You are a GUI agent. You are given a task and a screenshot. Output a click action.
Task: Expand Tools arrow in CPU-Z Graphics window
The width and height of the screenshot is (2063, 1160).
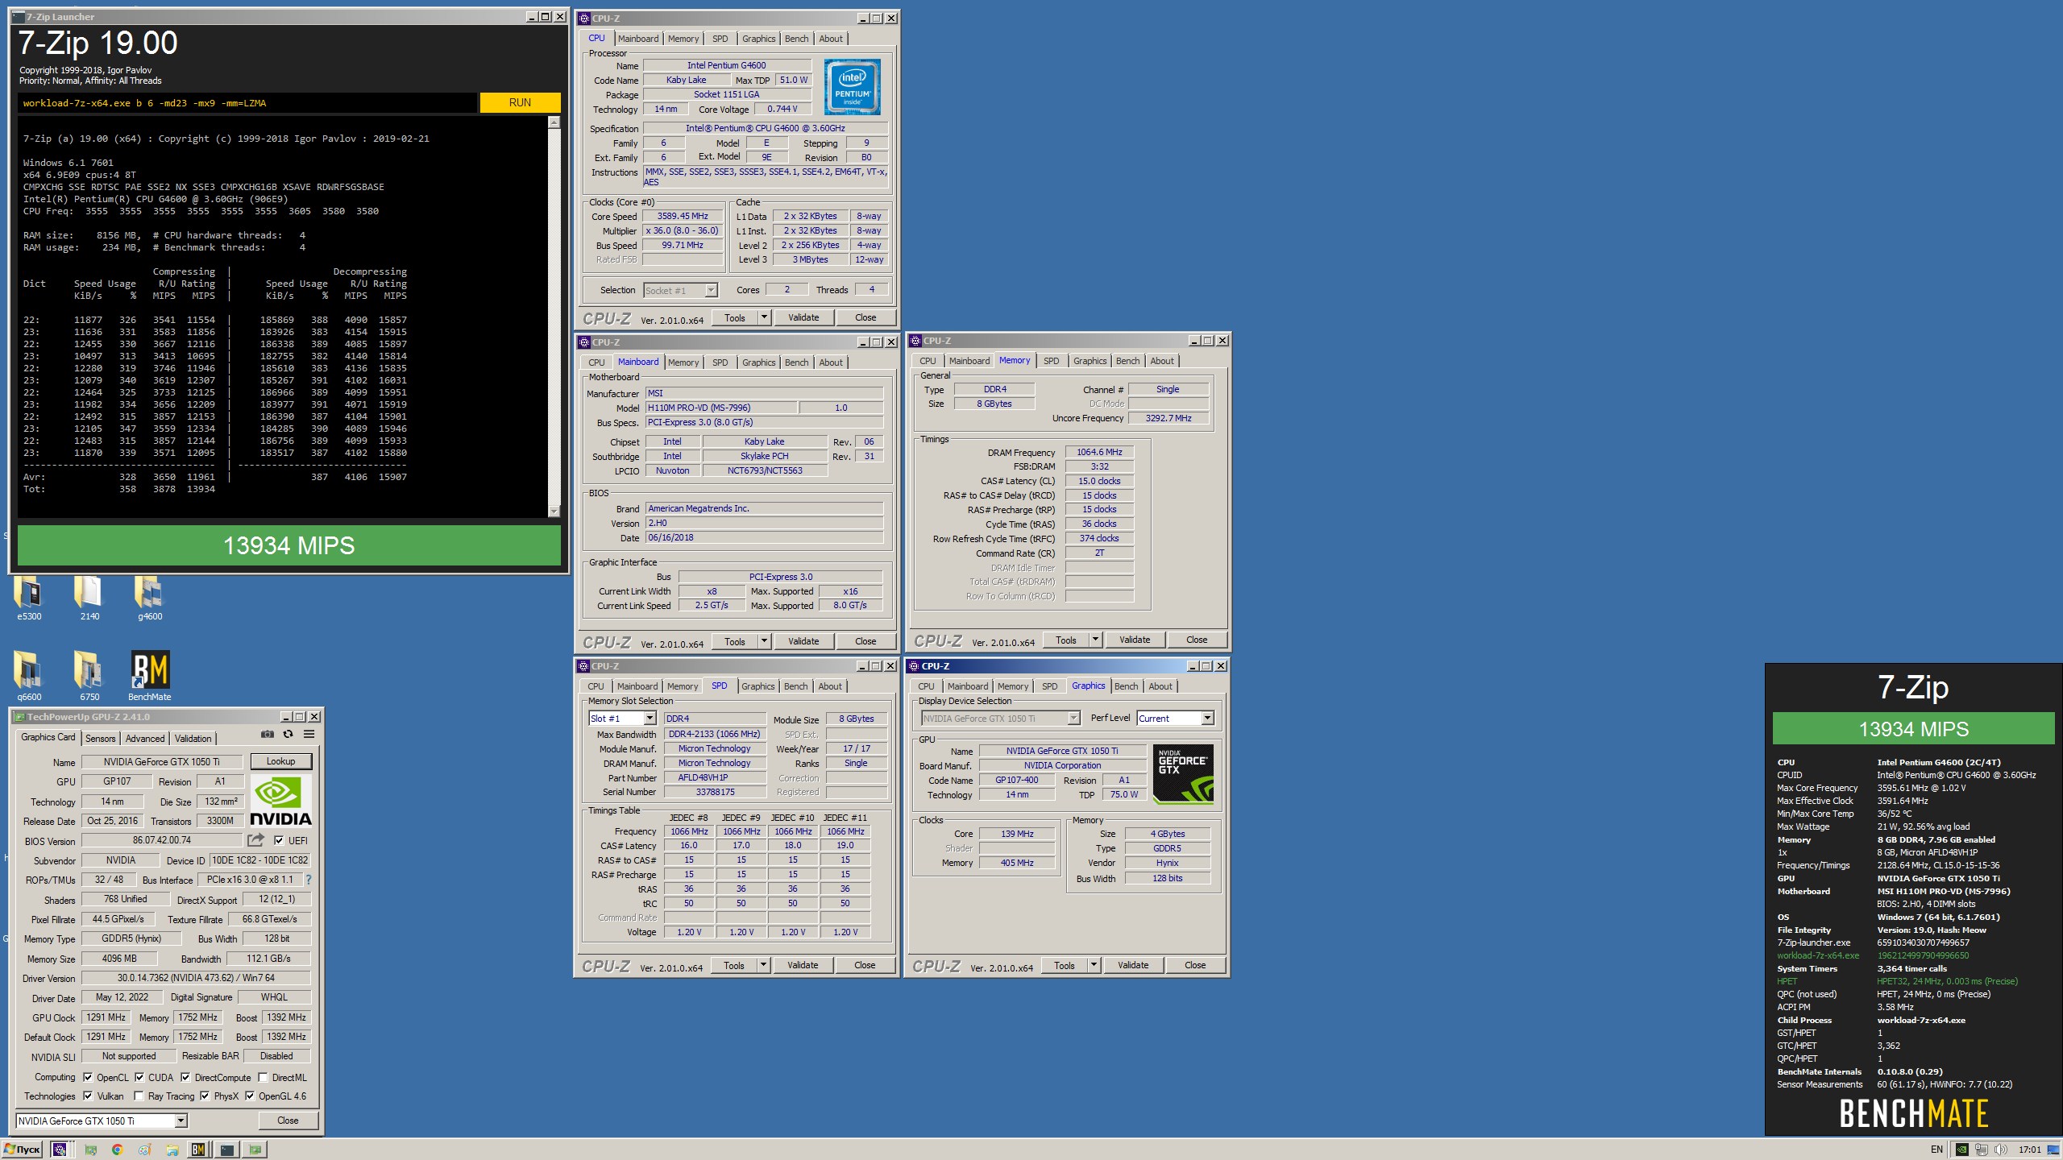point(1094,965)
